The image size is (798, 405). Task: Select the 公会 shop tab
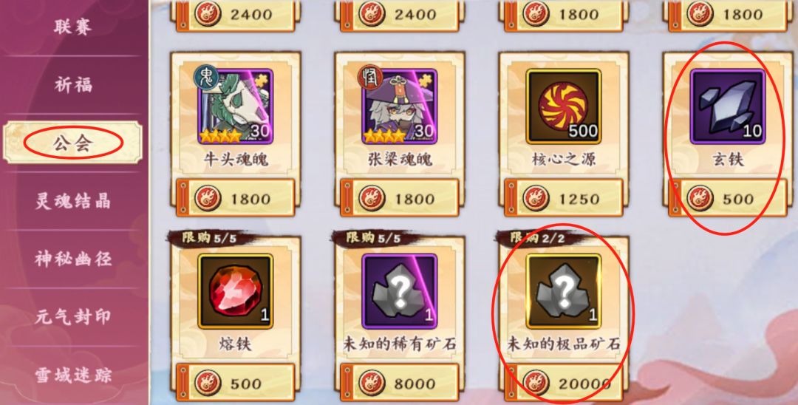click(x=72, y=143)
